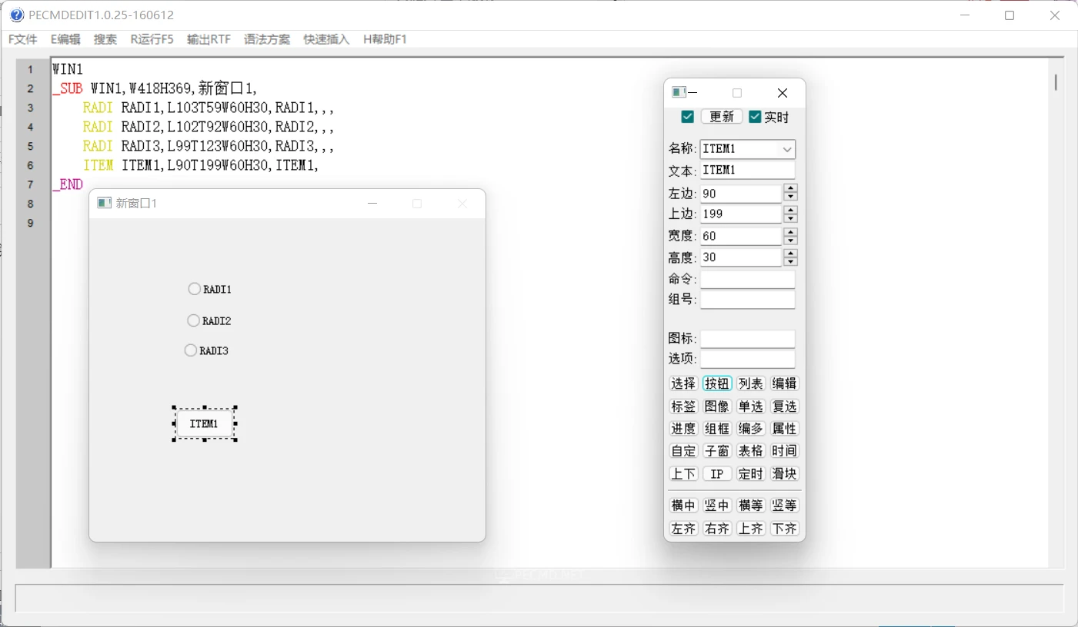This screenshot has height=627, width=1078.
Task: Insert a 进度 control
Action: pos(683,429)
